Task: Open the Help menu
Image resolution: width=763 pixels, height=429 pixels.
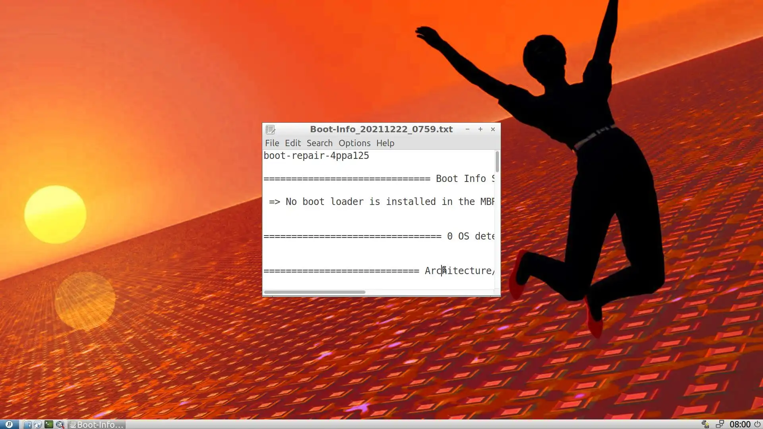Action: [x=385, y=143]
